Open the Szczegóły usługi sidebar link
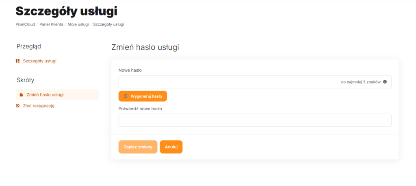Image resolution: width=416 pixels, height=186 pixels. coord(39,61)
